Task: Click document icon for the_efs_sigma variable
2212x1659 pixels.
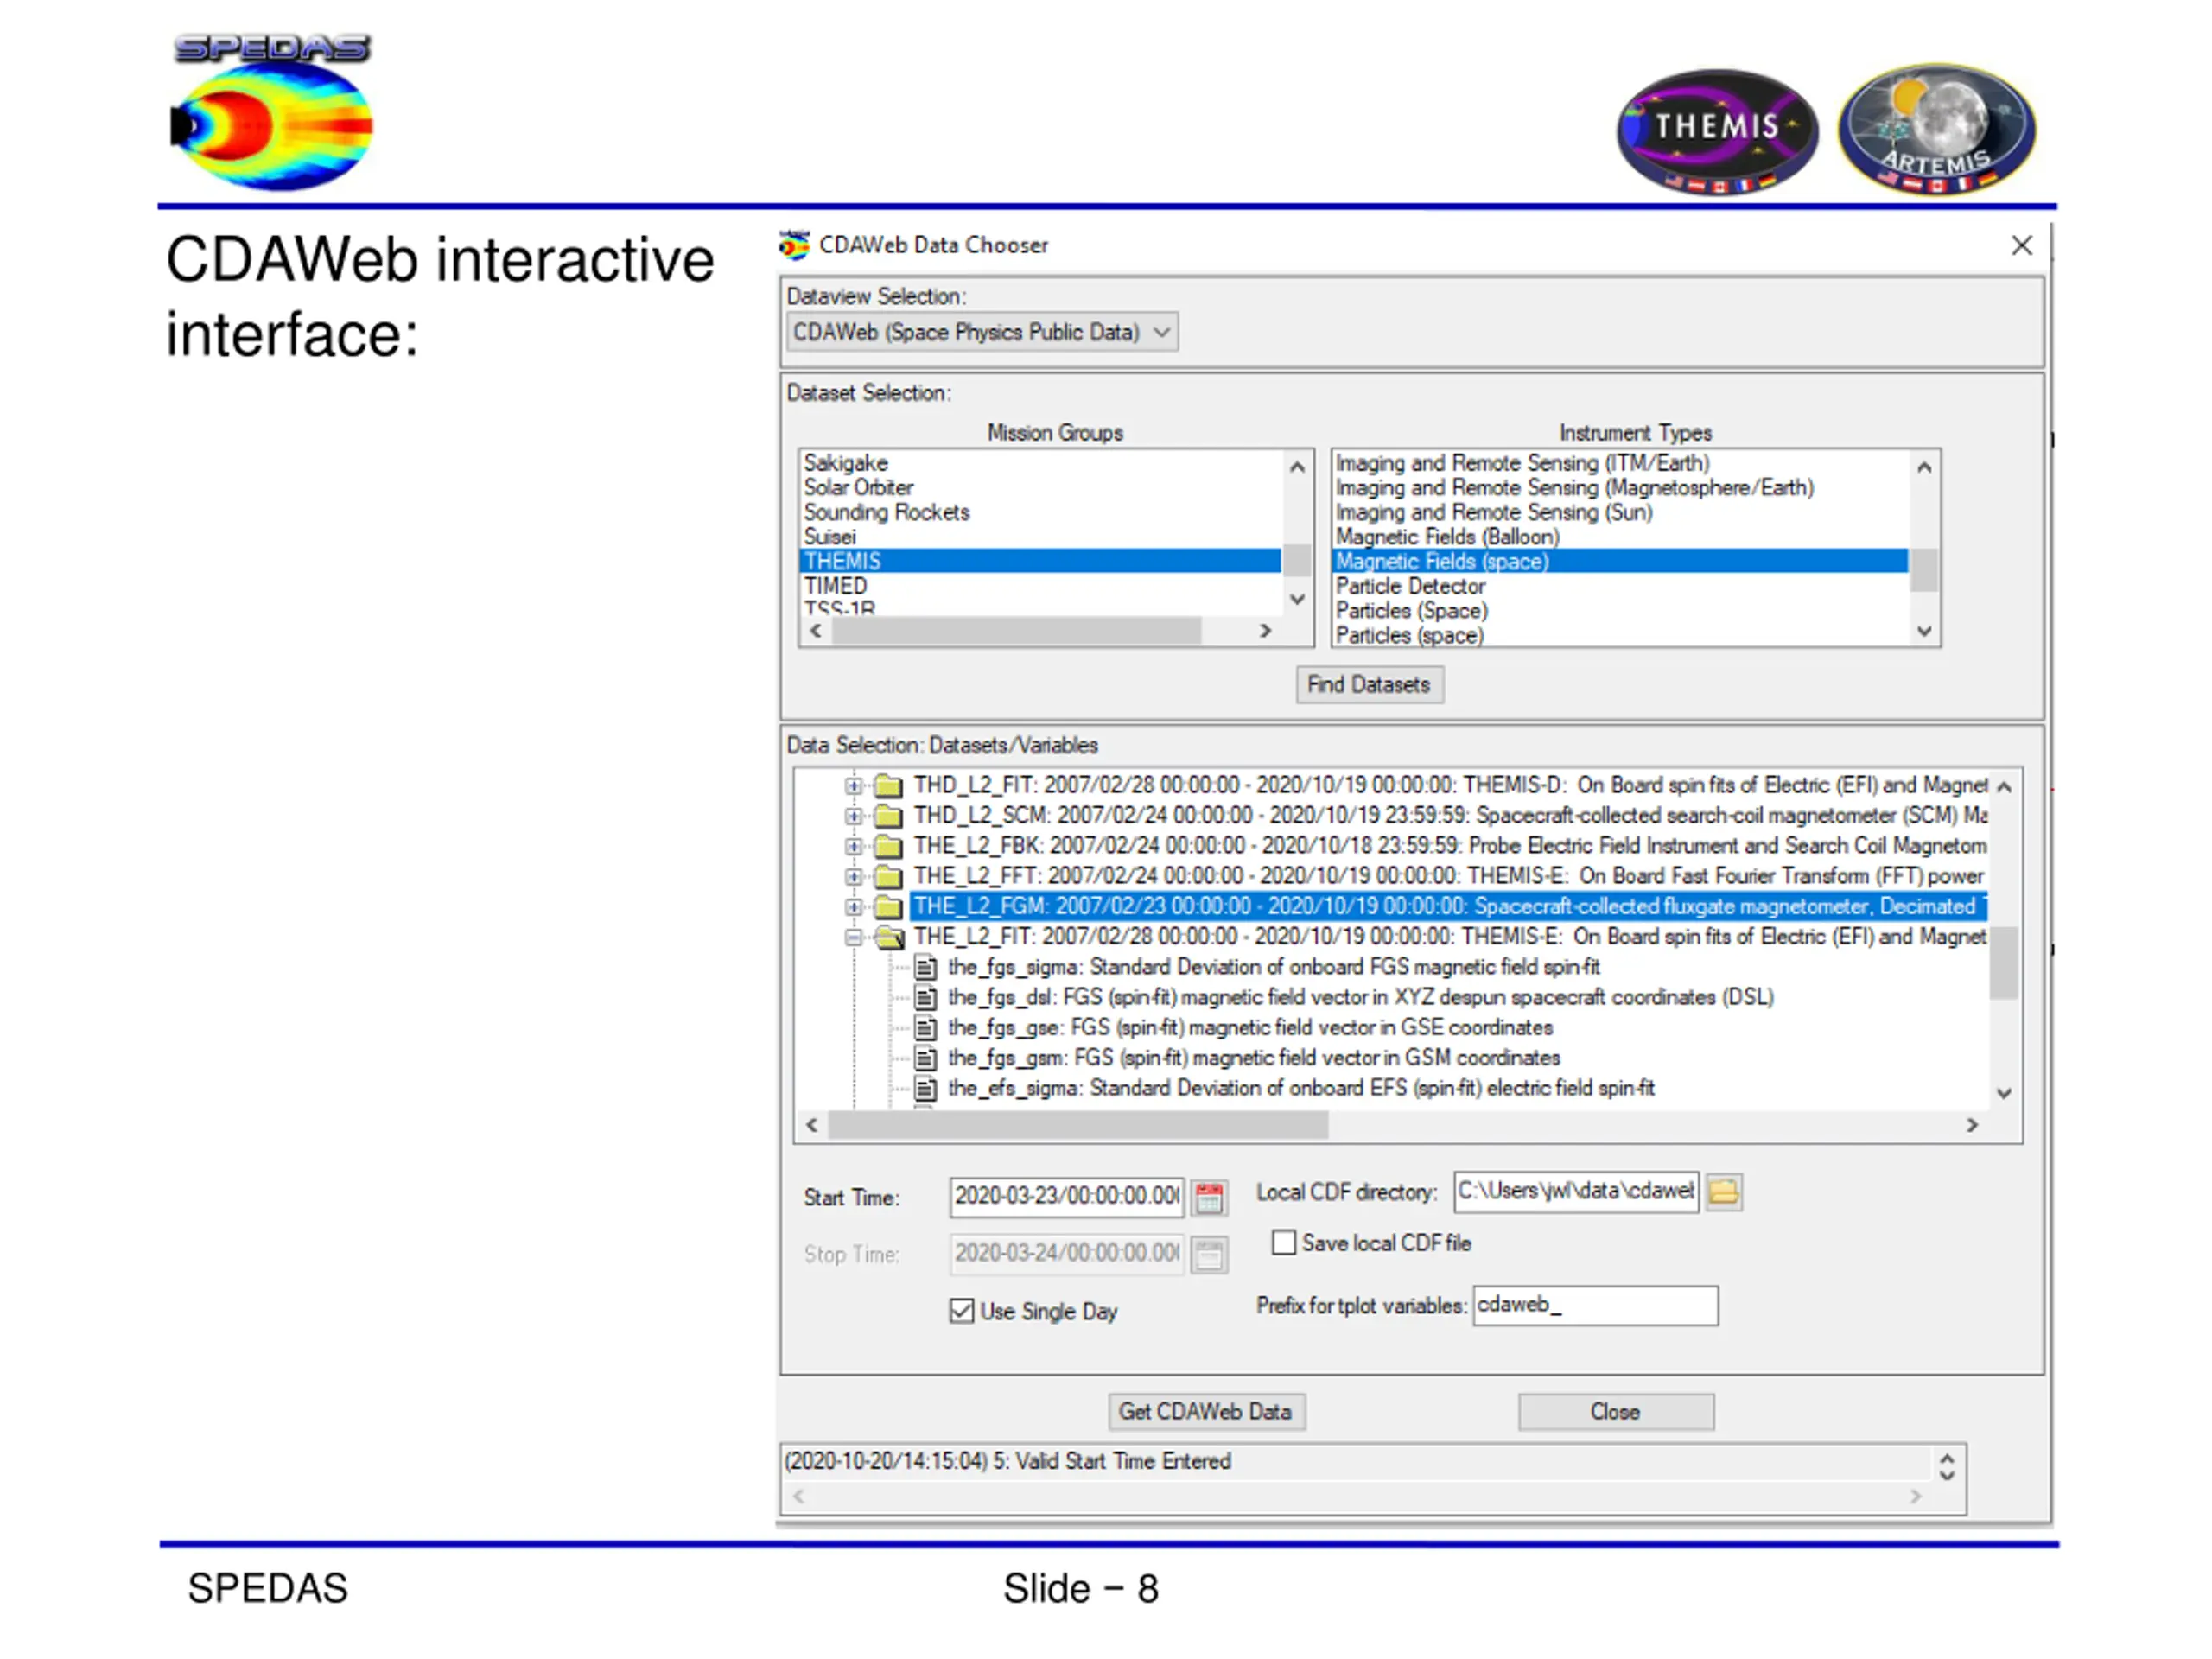Action: (x=926, y=1088)
